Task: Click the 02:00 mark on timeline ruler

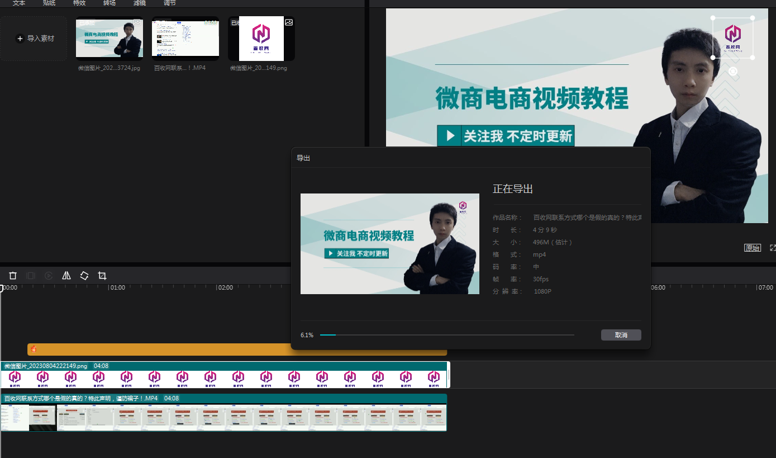Action: (225, 287)
